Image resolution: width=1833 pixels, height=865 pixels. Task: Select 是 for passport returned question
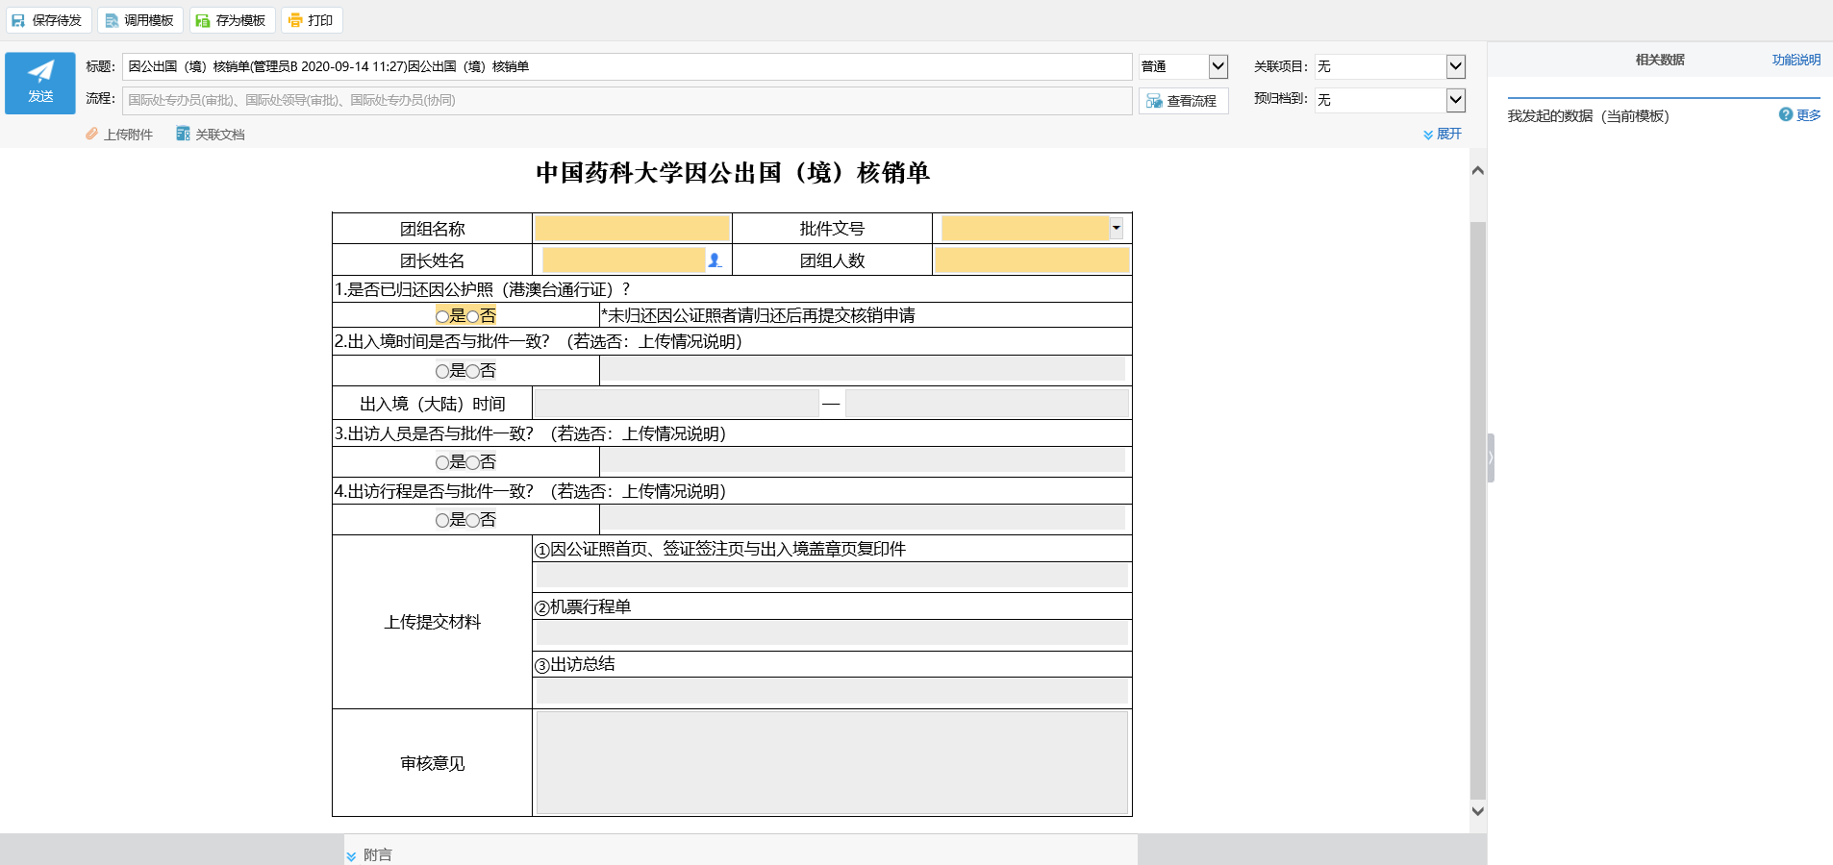(442, 316)
